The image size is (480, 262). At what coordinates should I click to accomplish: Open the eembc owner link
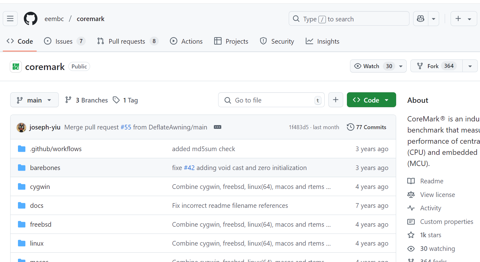tap(54, 19)
